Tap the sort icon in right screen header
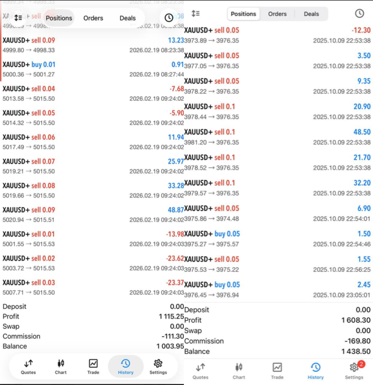This screenshot has height=385, width=373. coord(196,13)
